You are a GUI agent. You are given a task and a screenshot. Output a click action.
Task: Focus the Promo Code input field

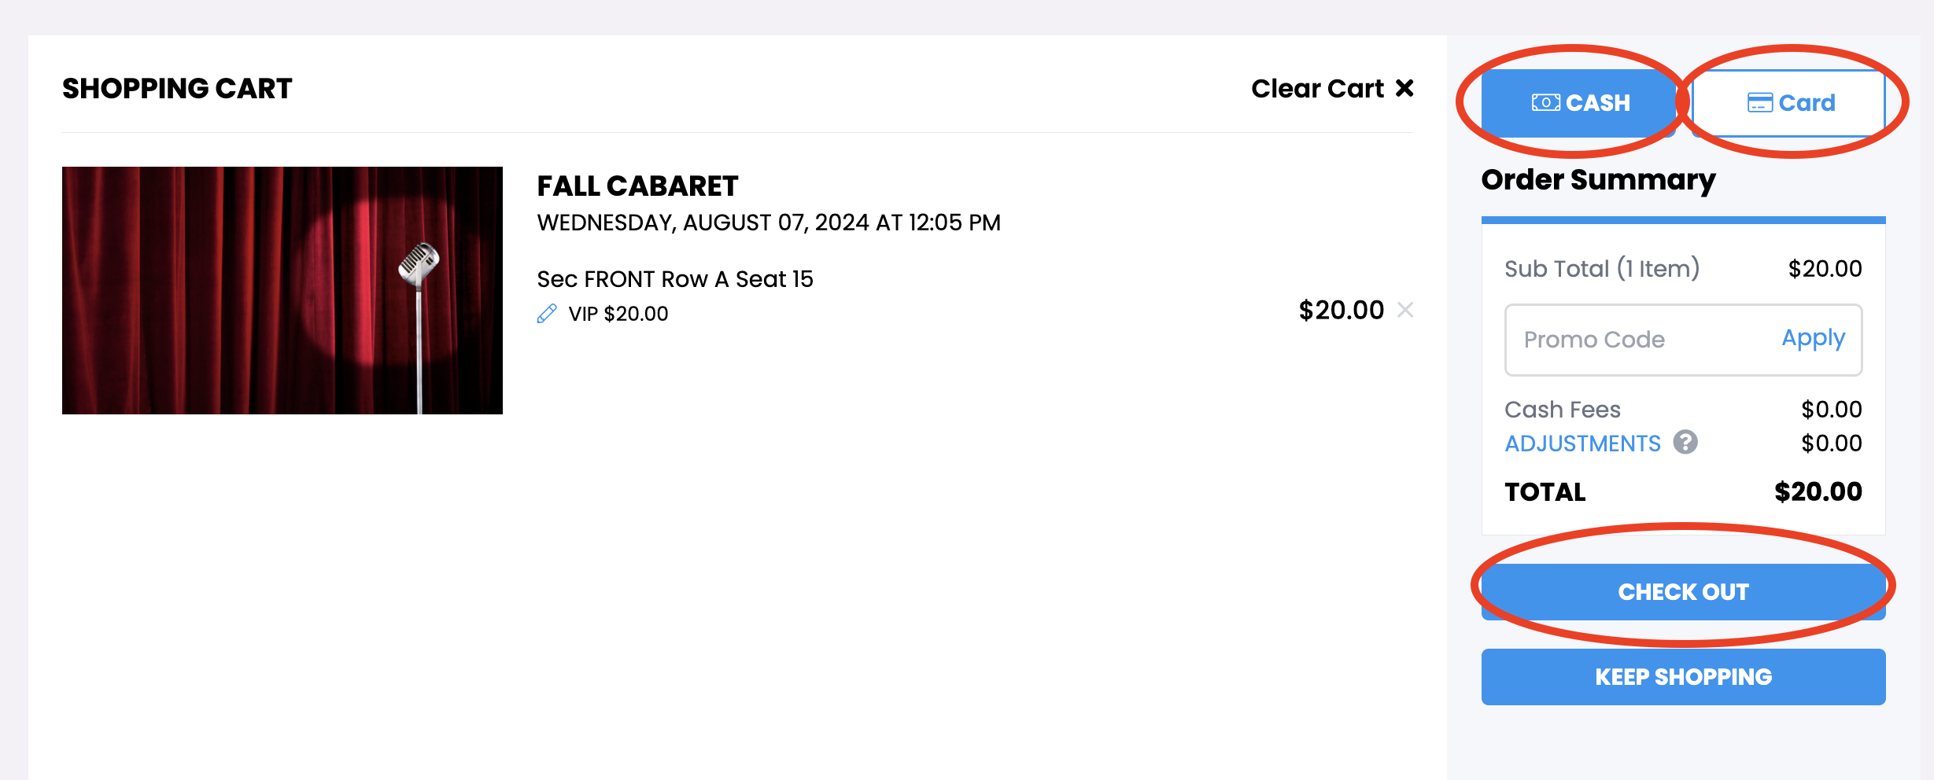(1641, 340)
